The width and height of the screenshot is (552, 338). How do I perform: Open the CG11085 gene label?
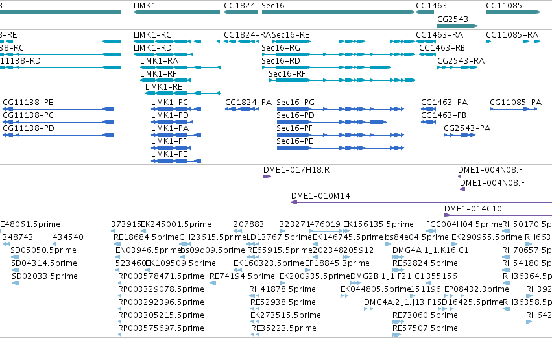point(504,6)
